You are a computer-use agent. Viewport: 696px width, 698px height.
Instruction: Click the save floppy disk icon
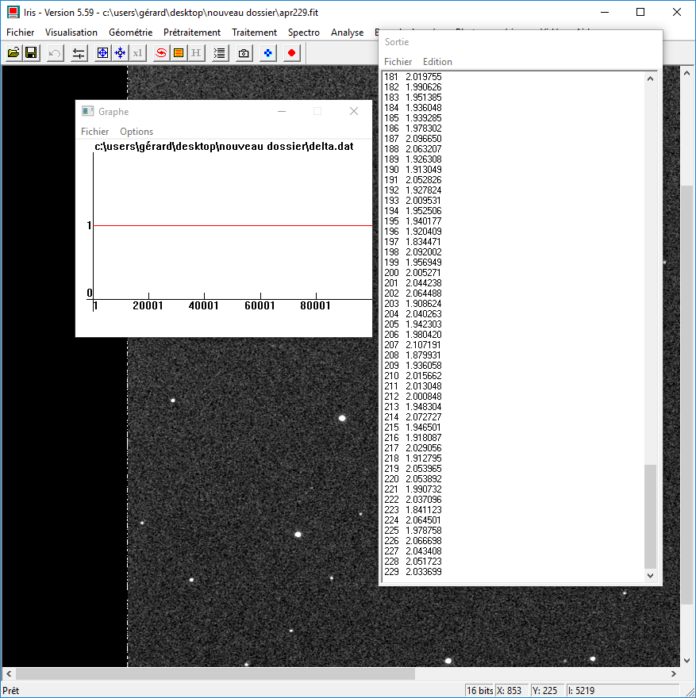[x=31, y=53]
